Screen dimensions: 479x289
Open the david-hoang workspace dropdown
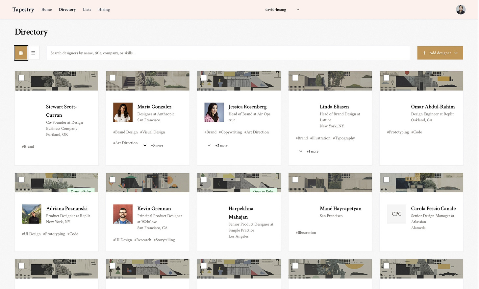(x=282, y=10)
